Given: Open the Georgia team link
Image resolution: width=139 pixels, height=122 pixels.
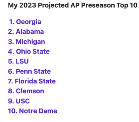Looking at the screenshot, I should (28, 22).
